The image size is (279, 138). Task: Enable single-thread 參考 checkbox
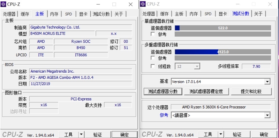tap(153, 34)
